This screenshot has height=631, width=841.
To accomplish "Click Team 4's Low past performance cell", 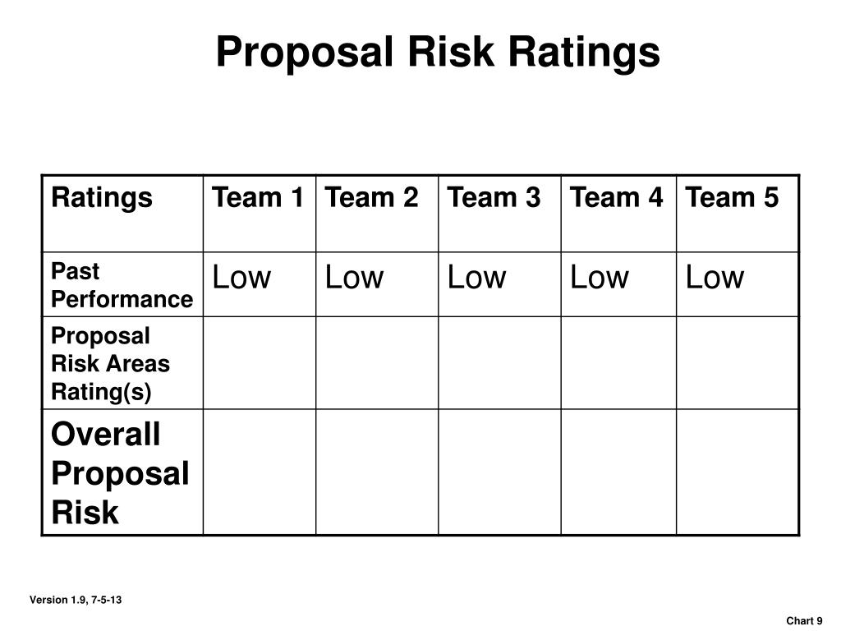I will (x=619, y=284).
